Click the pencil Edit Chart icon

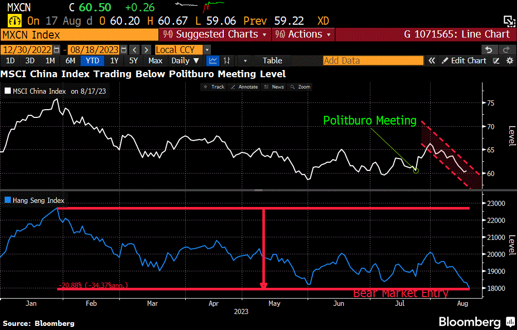click(x=445, y=61)
